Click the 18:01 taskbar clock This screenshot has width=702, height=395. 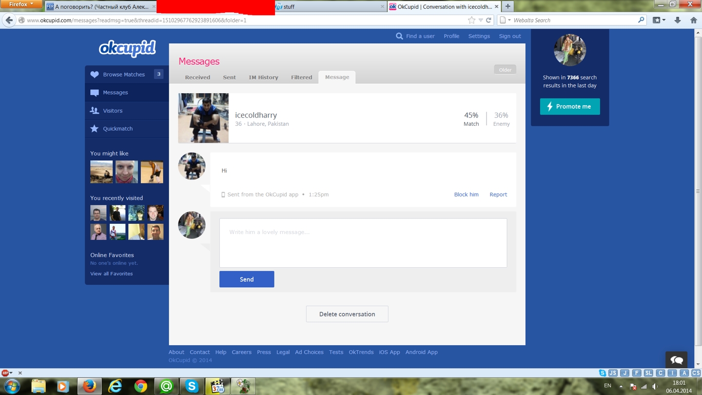pyautogui.click(x=679, y=383)
